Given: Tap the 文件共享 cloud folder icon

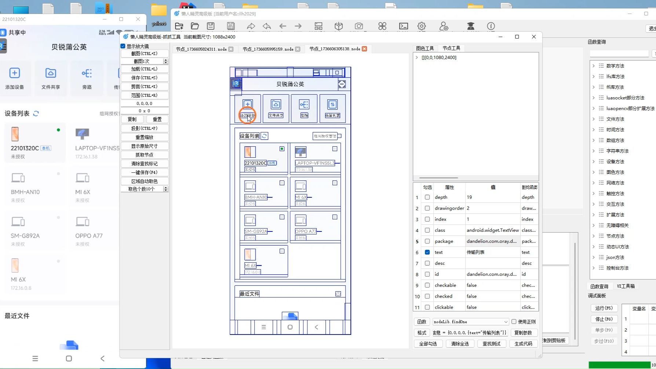Looking at the screenshot, I should [51, 73].
